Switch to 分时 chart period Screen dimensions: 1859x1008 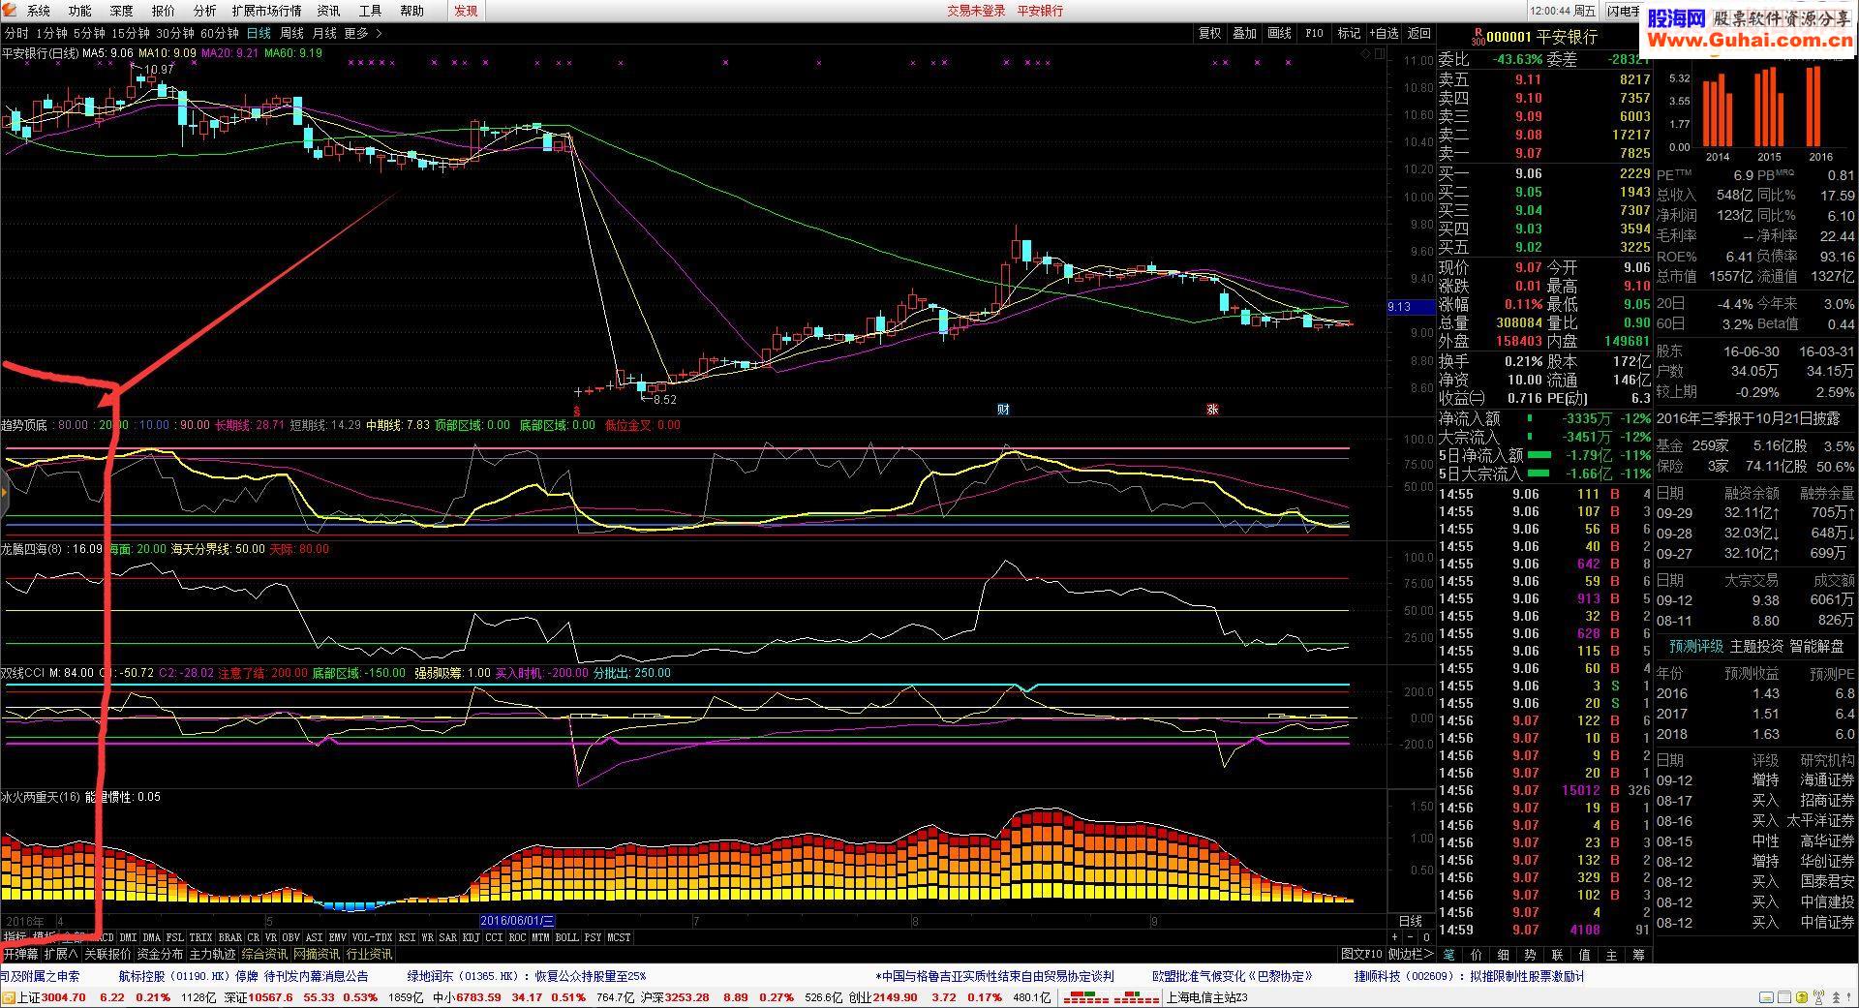[16, 33]
